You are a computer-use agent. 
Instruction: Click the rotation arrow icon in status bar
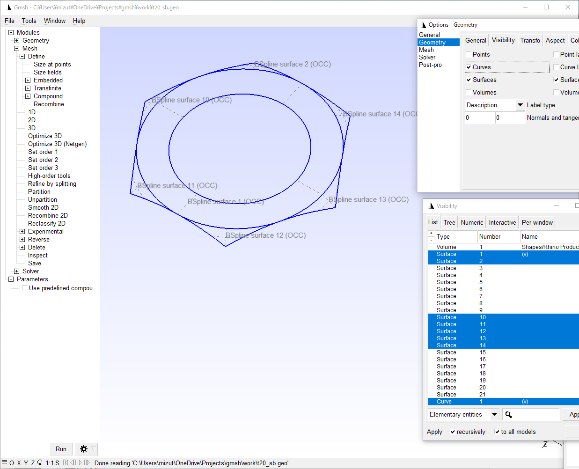click(40, 463)
